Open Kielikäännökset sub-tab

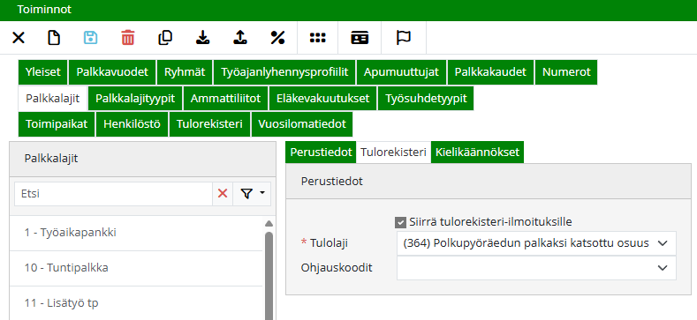[477, 153]
